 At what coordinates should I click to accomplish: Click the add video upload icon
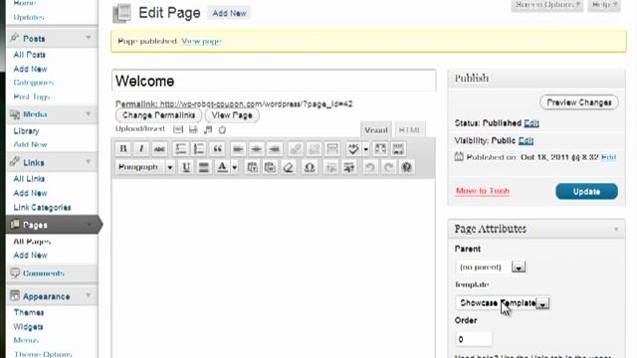click(x=193, y=129)
